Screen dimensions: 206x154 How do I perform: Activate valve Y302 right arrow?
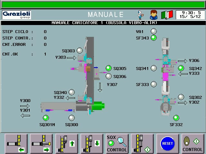pyautogui.click(x=183, y=103)
